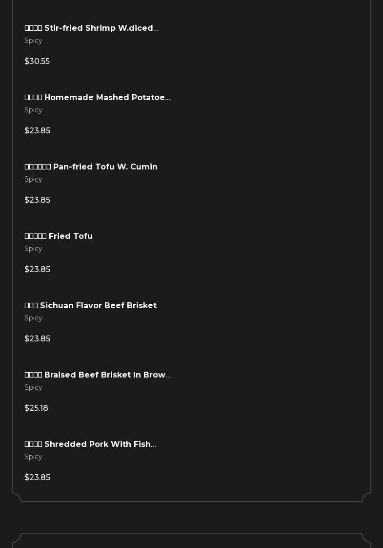383x548 pixels.
Task: Click the $23.85 price under Pan-fried Tofu
Action: coord(38,200)
